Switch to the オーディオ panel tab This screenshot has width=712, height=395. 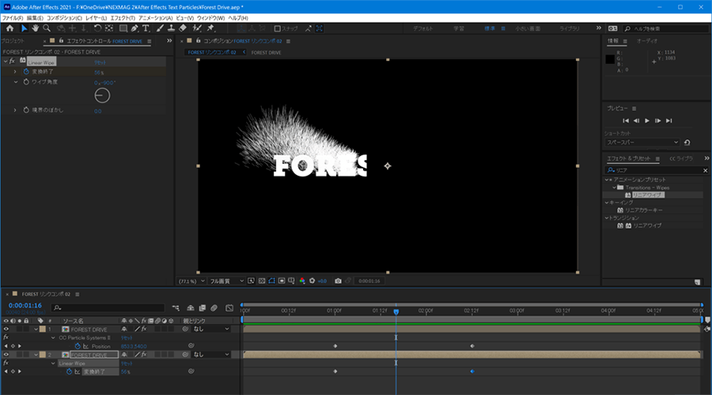647,40
